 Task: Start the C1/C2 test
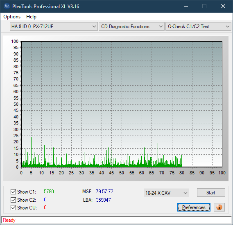pyautogui.click(x=211, y=193)
